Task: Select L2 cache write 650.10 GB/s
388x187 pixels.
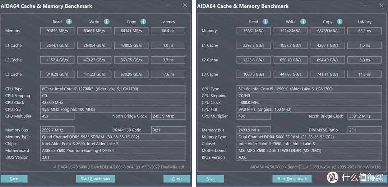Action: [291, 60]
